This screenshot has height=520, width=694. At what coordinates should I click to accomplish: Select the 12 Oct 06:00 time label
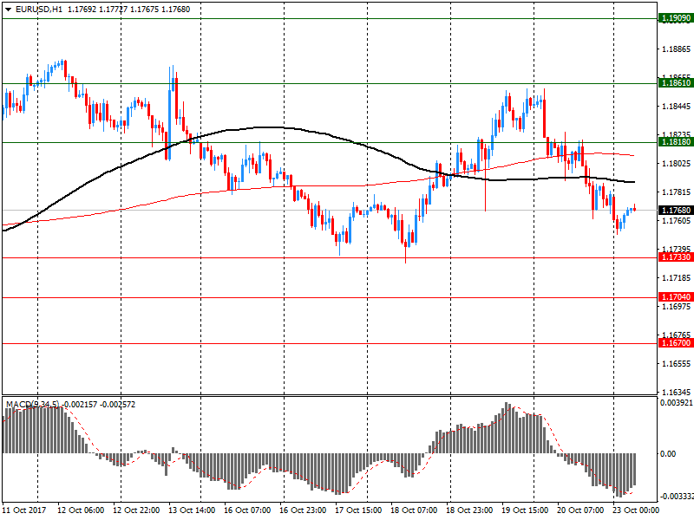81,510
